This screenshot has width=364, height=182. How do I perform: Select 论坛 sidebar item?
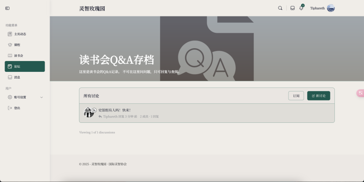pyautogui.click(x=25, y=66)
